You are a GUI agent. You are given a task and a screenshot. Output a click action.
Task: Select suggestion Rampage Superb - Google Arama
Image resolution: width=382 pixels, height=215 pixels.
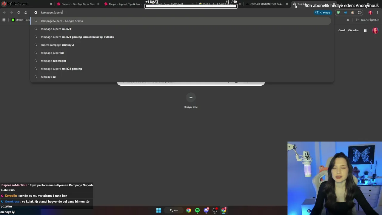[x=181, y=21]
